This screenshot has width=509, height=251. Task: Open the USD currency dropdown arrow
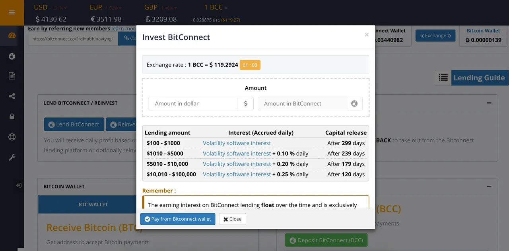66,8
